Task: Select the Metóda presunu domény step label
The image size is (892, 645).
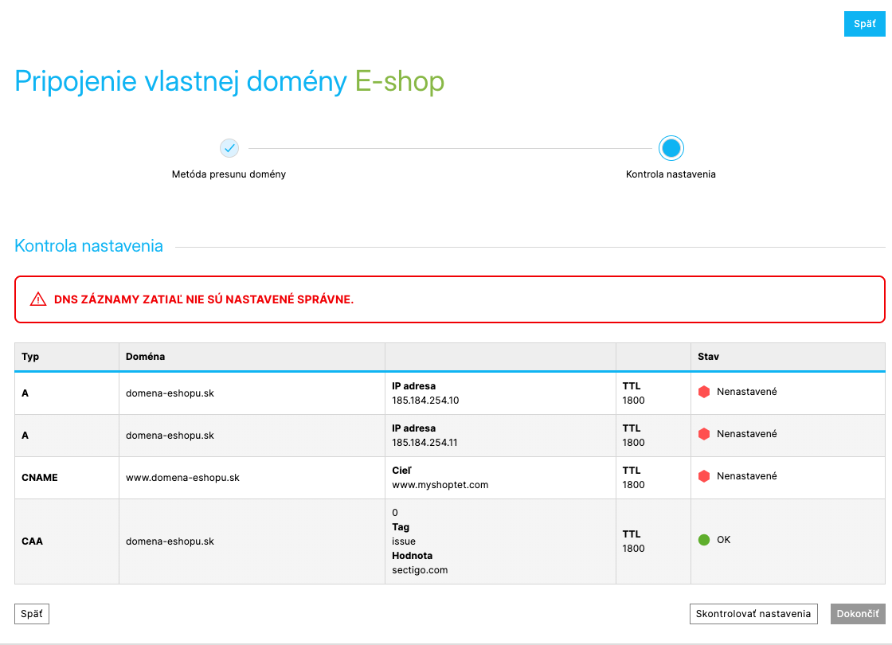Action: (229, 174)
